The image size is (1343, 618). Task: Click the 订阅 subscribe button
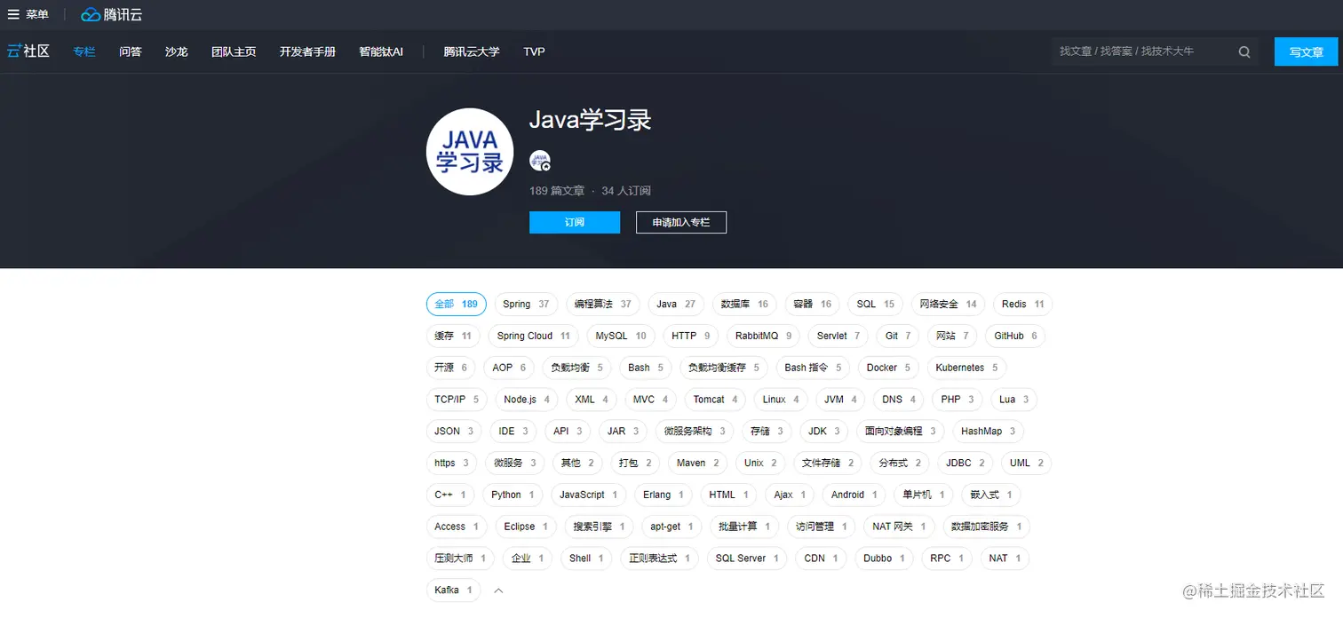(575, 222)
